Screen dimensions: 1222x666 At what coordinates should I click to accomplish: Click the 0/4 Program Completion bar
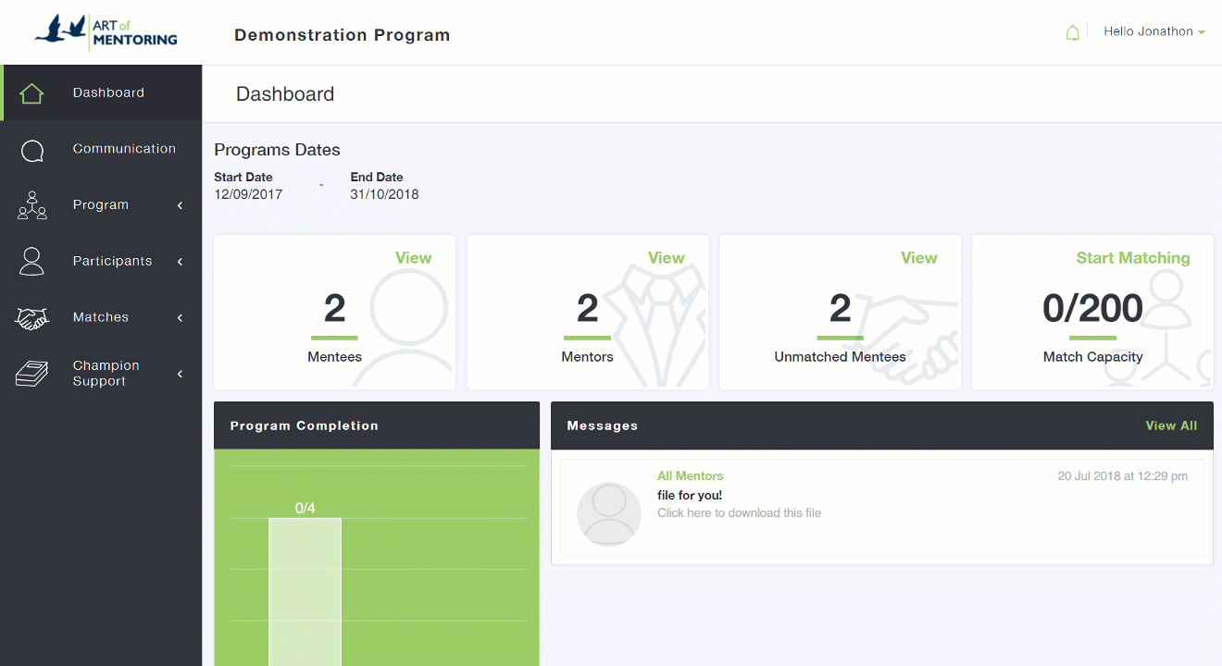coord(305,590)
